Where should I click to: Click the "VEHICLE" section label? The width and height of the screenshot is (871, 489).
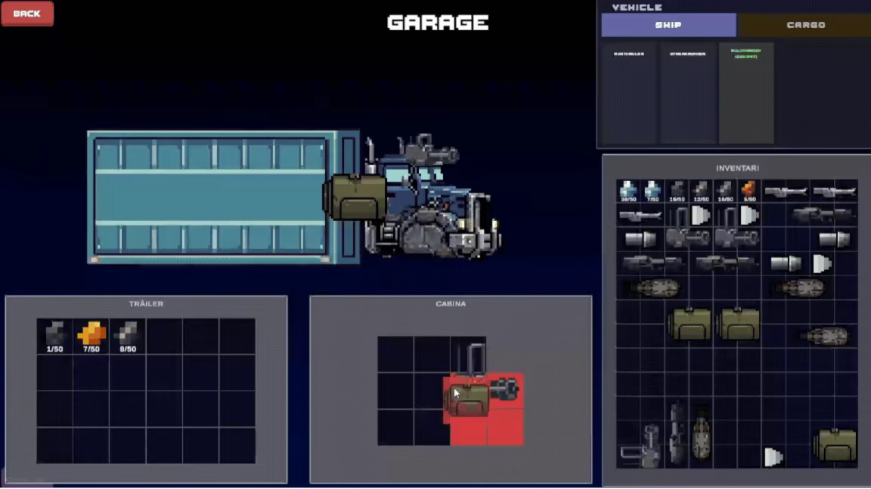(637, 8)
